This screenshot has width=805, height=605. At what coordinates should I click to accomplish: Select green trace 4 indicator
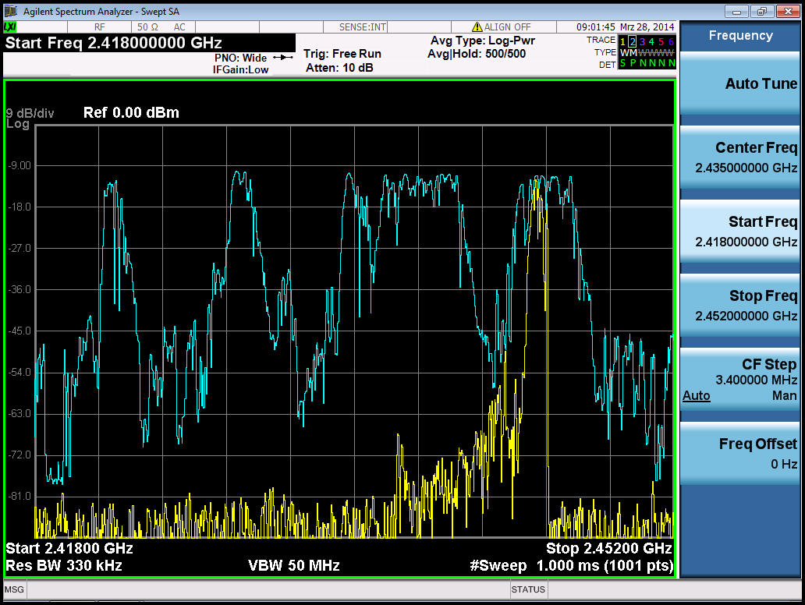click(x=651, y=41)
